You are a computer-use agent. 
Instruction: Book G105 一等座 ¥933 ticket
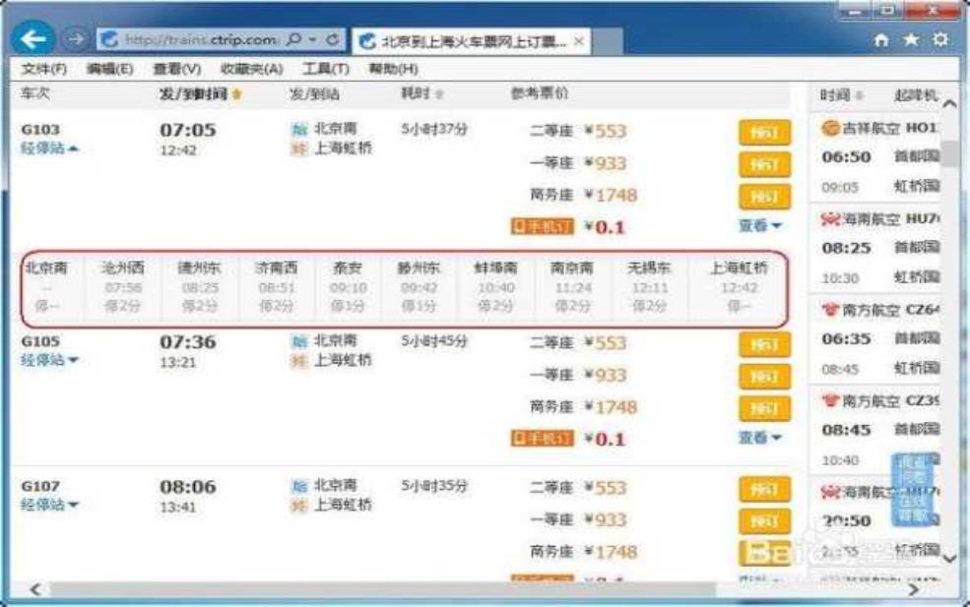click(x=764, y=377)
